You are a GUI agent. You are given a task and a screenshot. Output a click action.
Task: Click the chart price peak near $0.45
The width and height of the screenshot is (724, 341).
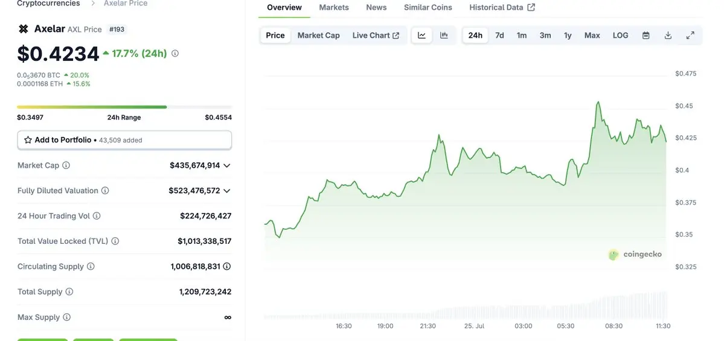click(x=598, y=103)
